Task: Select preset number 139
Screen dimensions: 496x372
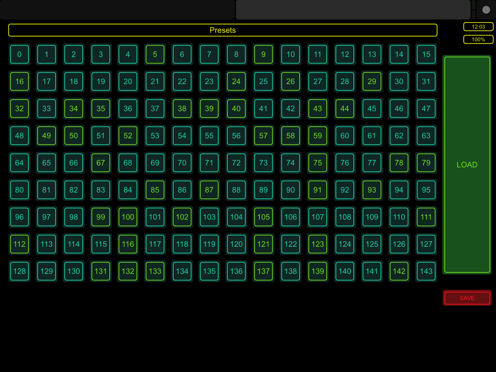Action: [x=318, y=271]
